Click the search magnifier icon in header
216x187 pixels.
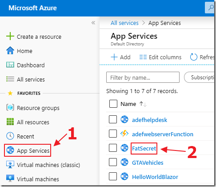click(211, 8)
